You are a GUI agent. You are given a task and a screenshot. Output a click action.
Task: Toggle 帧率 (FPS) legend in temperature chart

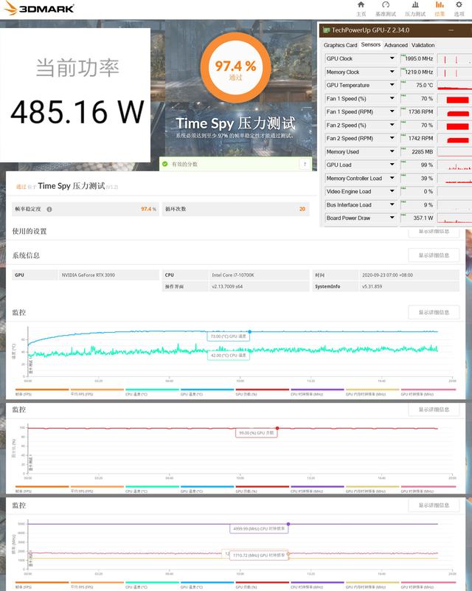point(42,392)
